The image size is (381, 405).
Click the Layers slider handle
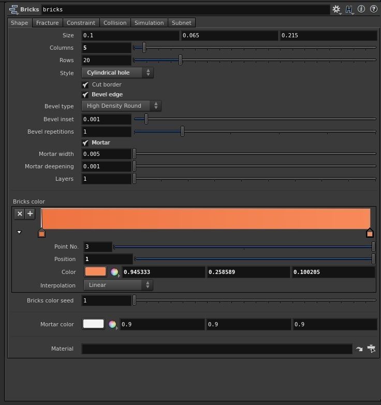point(134,178)
